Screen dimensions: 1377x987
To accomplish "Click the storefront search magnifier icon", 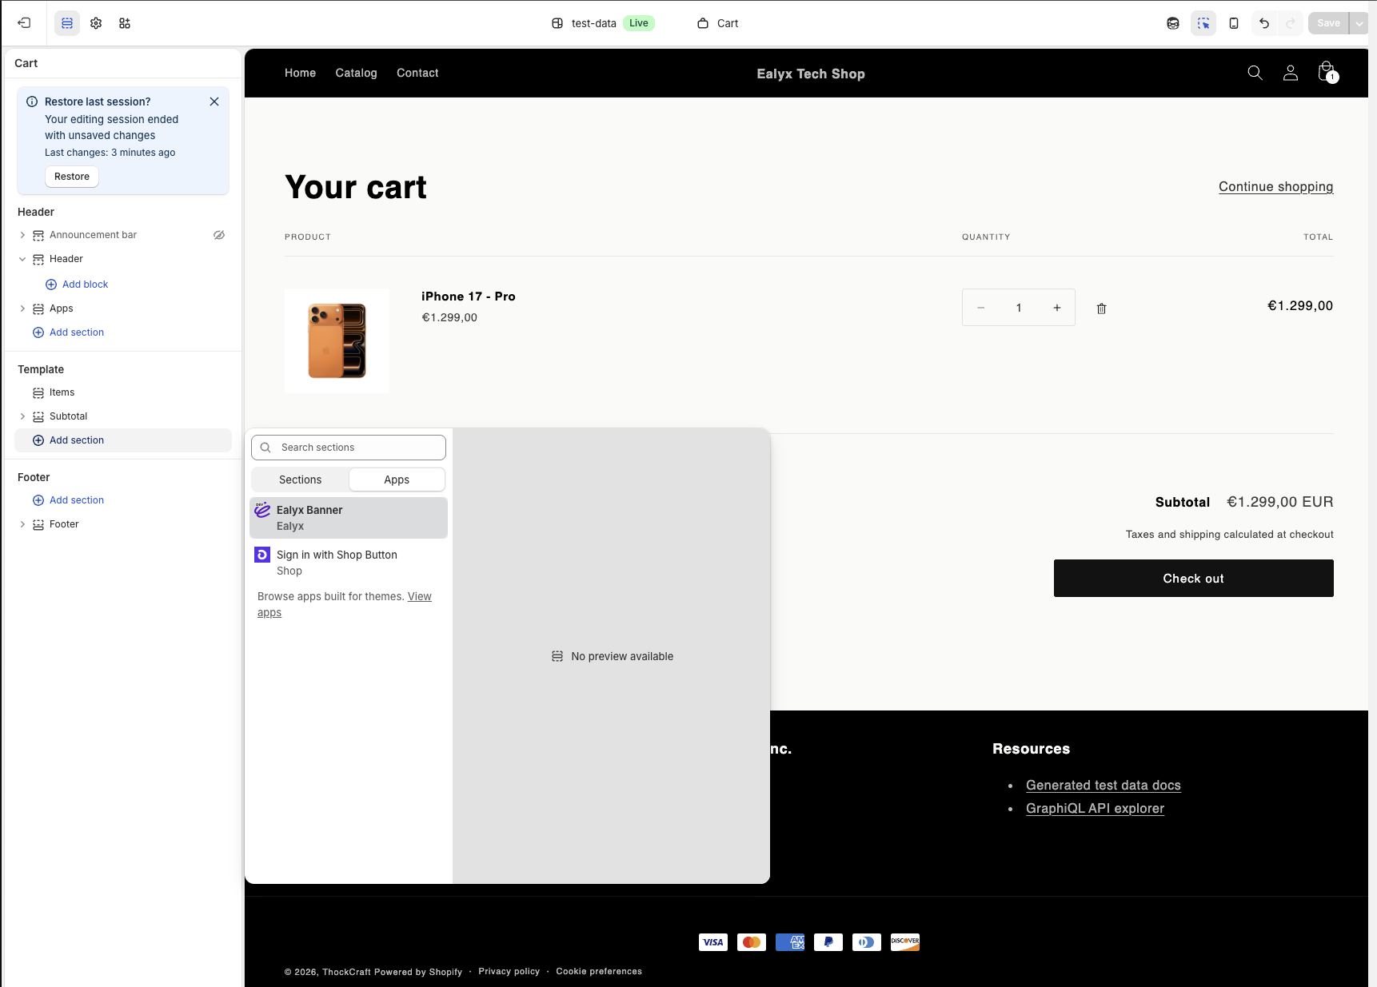I will [x=1255, y=73].
